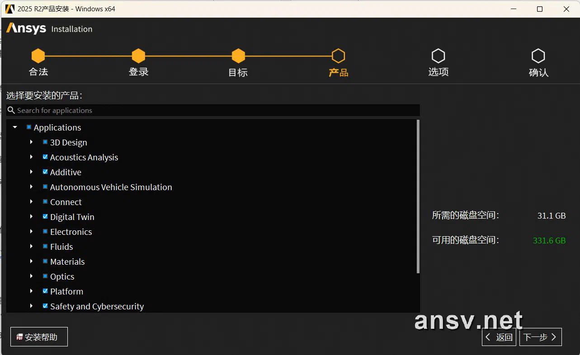The height and width of the screenshot is (355, 580).
Task: Click the Search for applications field
Action: pyautogui.click(x=213, y=110)
